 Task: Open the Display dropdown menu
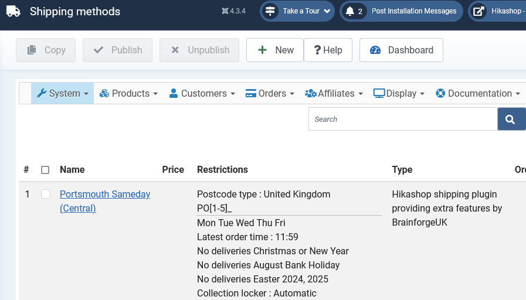coord(399,93)
